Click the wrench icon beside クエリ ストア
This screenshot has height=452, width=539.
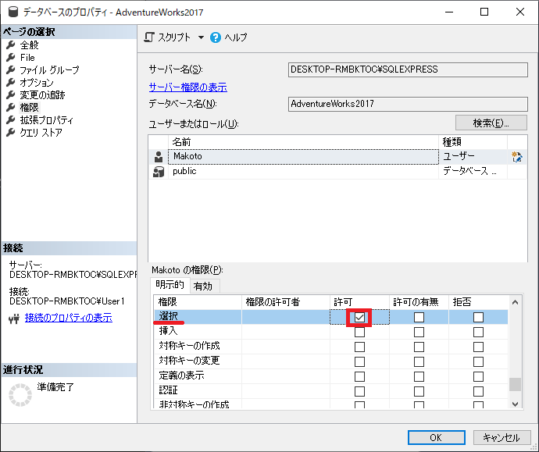(x=11, y=132)
